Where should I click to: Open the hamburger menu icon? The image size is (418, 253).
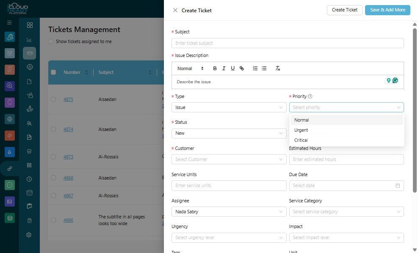click(x=9, y=22)
